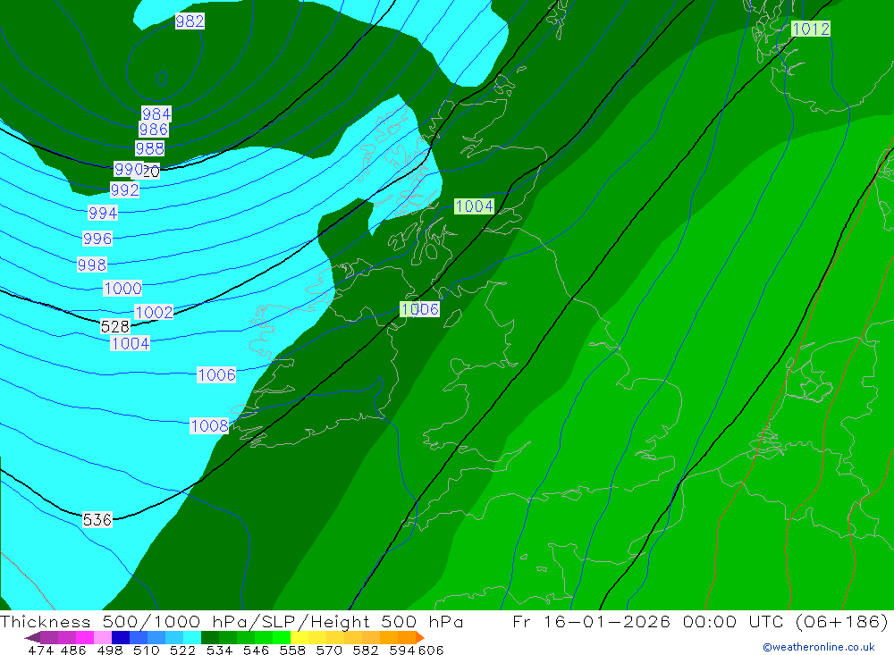Click the 1006 label over the Irish Sea
894x655 pixels.
tap(419, 309)
